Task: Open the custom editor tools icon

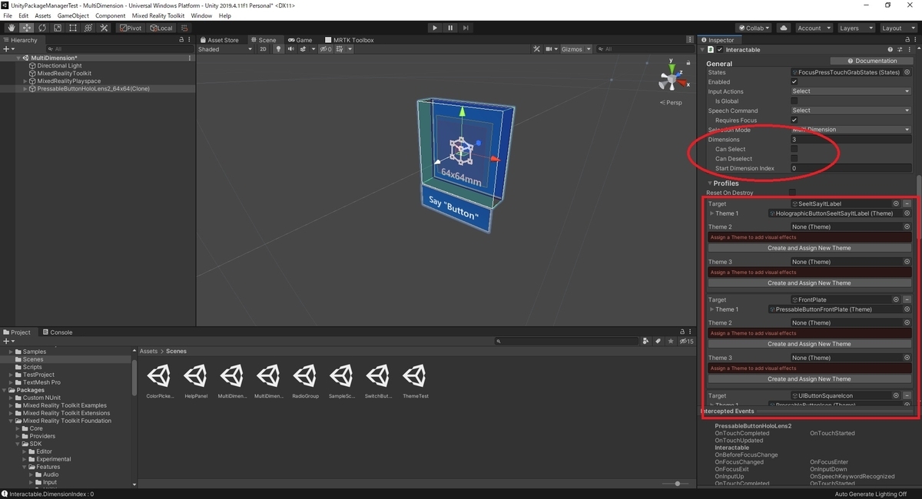Action: click(103, 28)
